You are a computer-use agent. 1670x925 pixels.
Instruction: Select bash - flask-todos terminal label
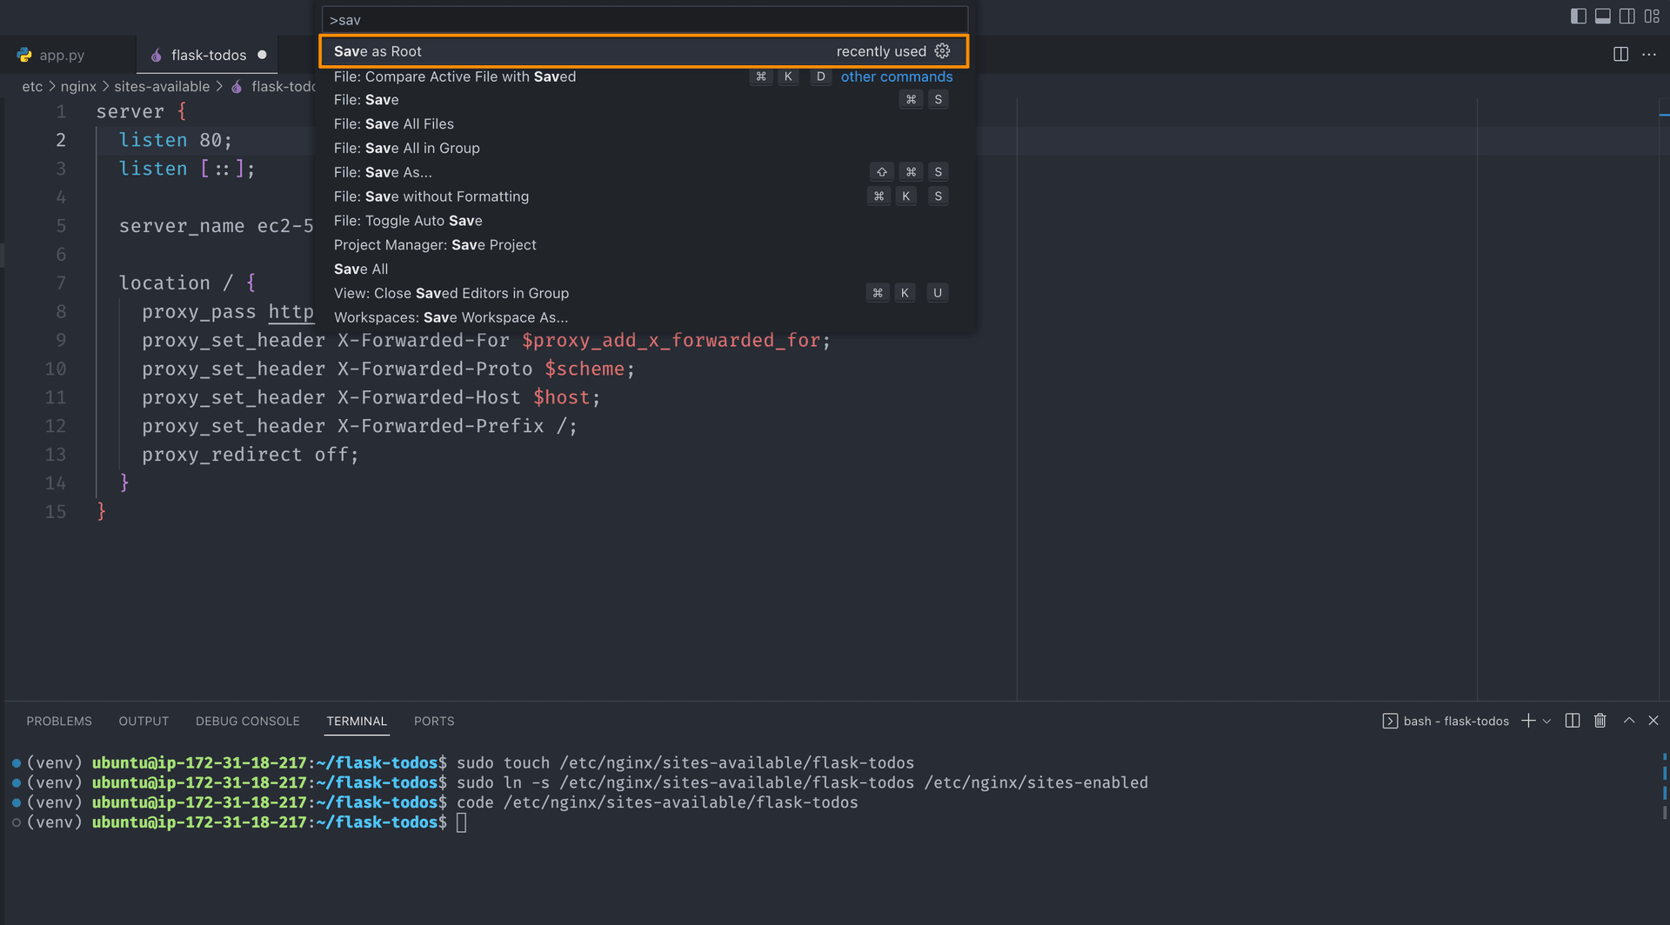click(x=1446, y=721)
